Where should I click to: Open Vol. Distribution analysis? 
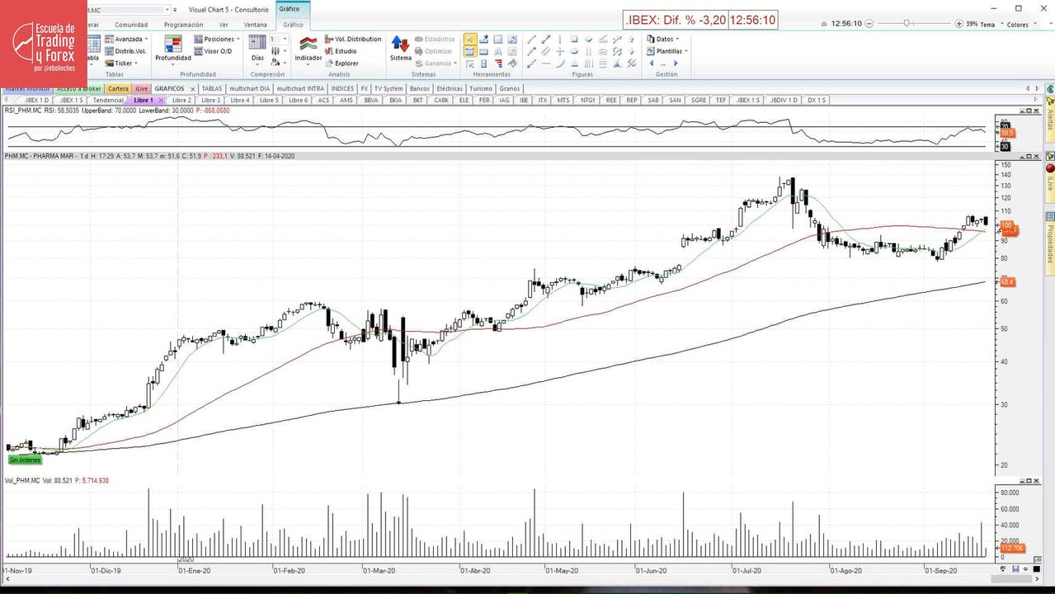[x=354, y=39]
